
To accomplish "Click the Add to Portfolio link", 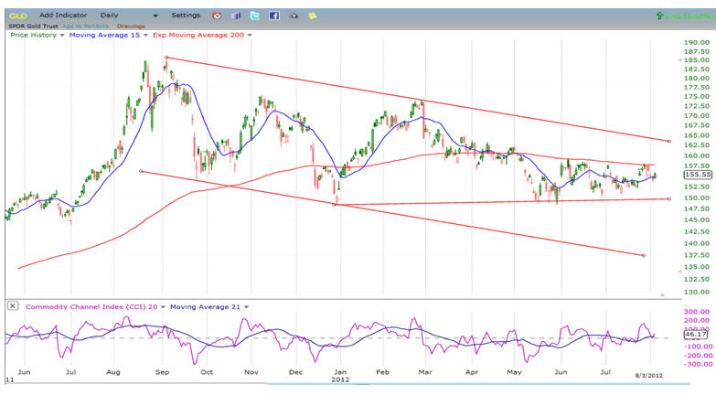I will coord(83,25).
